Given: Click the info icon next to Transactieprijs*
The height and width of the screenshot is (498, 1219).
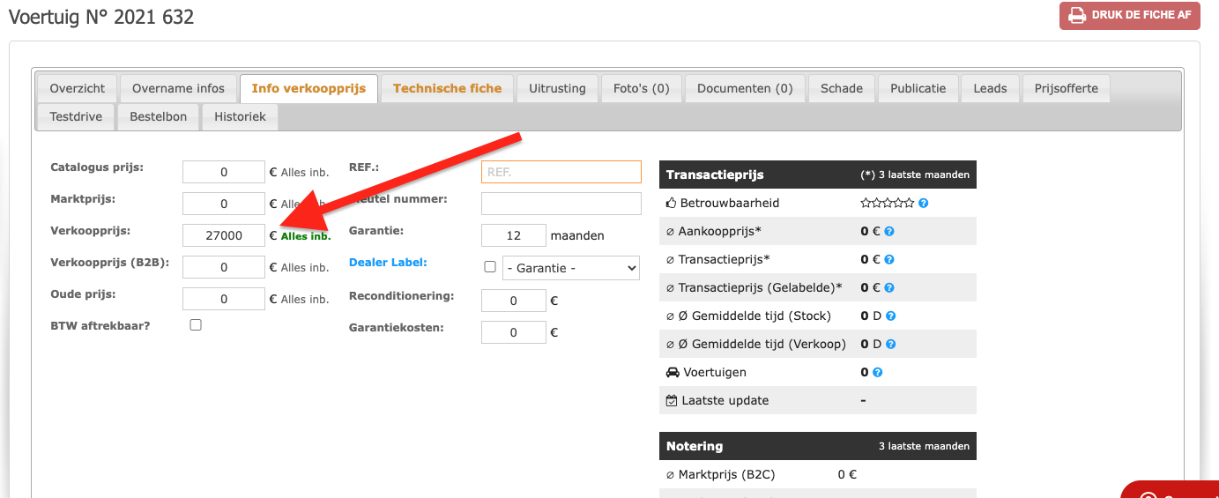Looking at the screenshot, I should [889, 259].
